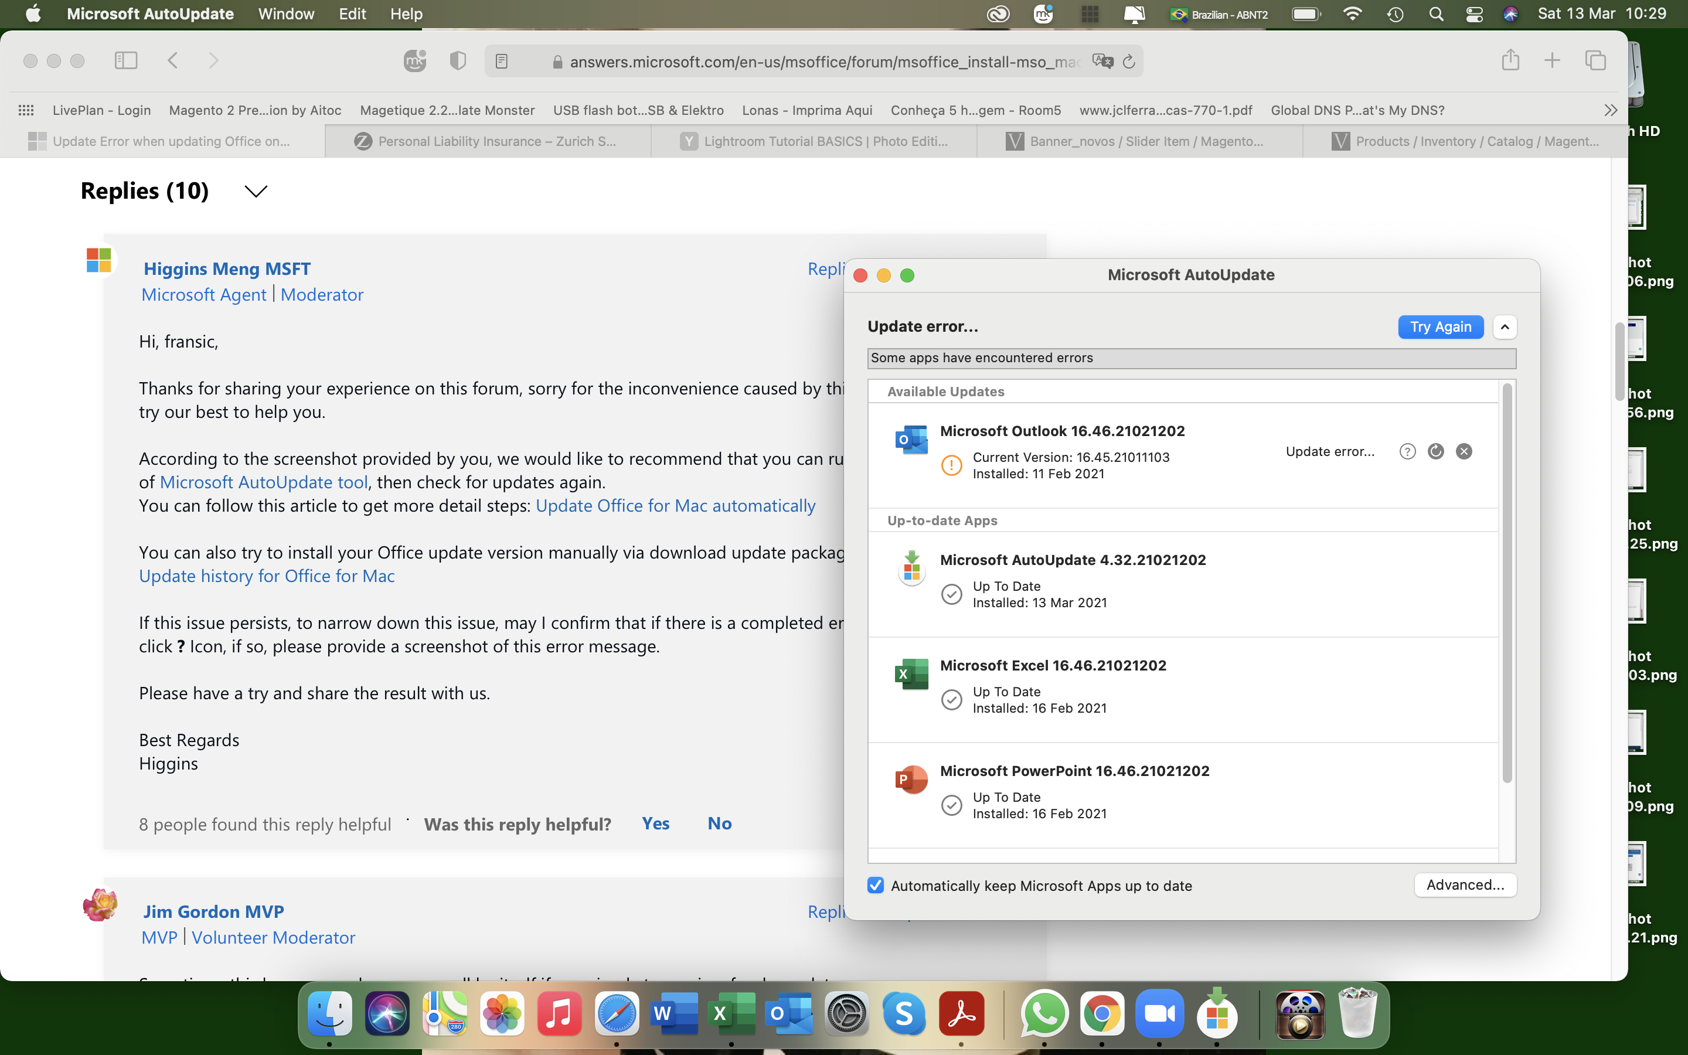Click the Microsoft Excel icon in AutoUpdate list
The width and height of the screenshot is (1688, 1055).
point(911,674)
